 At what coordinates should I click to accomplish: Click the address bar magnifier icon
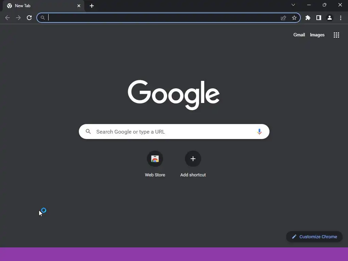[x=42, y=18]
